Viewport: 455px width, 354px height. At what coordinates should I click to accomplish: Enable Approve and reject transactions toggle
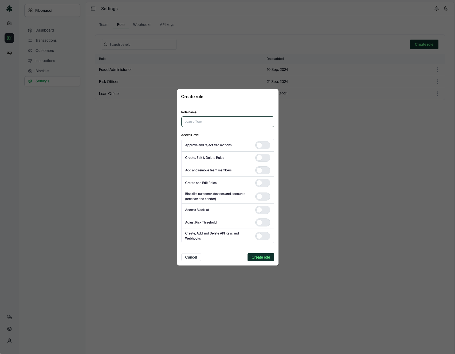[262, 145]
